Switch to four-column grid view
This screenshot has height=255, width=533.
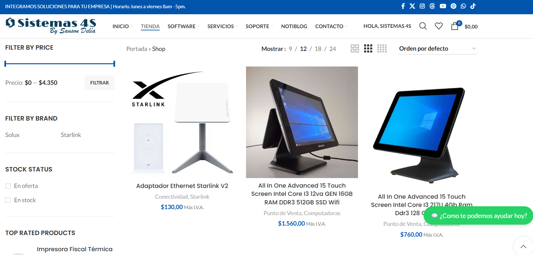tap(382, 48)
